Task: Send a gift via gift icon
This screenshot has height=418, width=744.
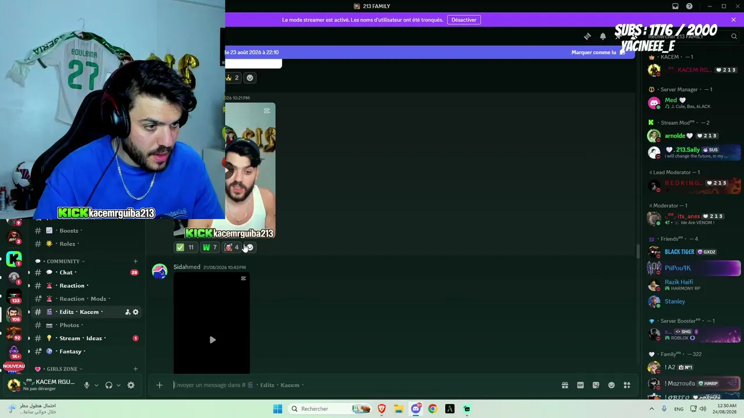Action: [565, 385]
